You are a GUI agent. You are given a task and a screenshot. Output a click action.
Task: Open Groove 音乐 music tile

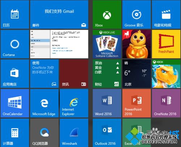tap(136, 14)
